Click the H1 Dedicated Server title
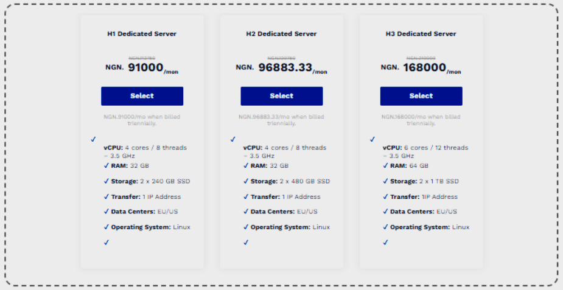The image size is (563, 290). pos(142,34)
